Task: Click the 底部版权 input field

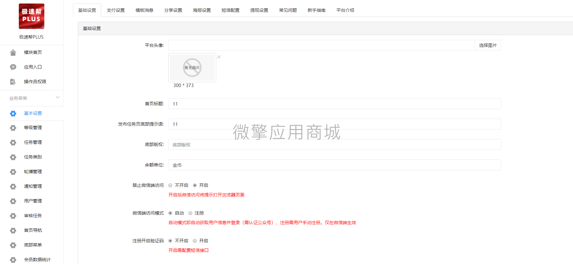Action: click(335, 144)
